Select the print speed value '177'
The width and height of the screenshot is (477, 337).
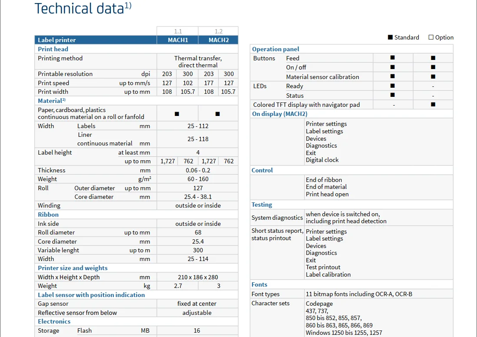point(209,83)
